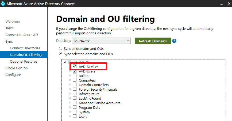Check the Infrastructure checkbox
The image size is (232, 121).
pyautogui.click(x=75, y=94)
